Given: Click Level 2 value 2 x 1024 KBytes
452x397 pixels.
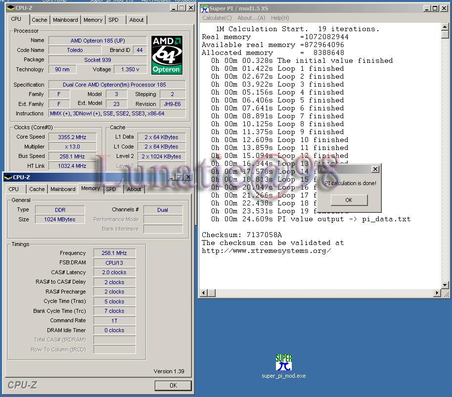Looking at the screenshot, I should (x=161, y=156).
